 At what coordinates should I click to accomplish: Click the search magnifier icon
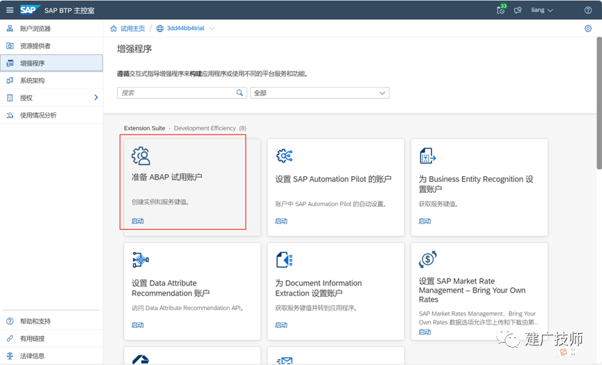(x=239, y=93)
